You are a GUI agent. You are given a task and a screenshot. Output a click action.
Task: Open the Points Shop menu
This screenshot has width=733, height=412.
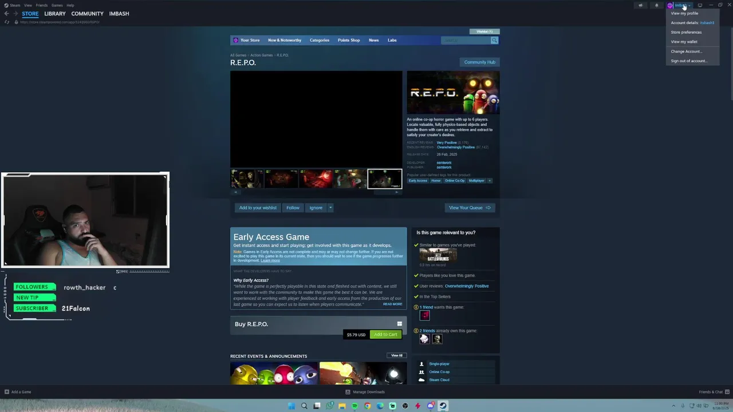pos(349,40)
